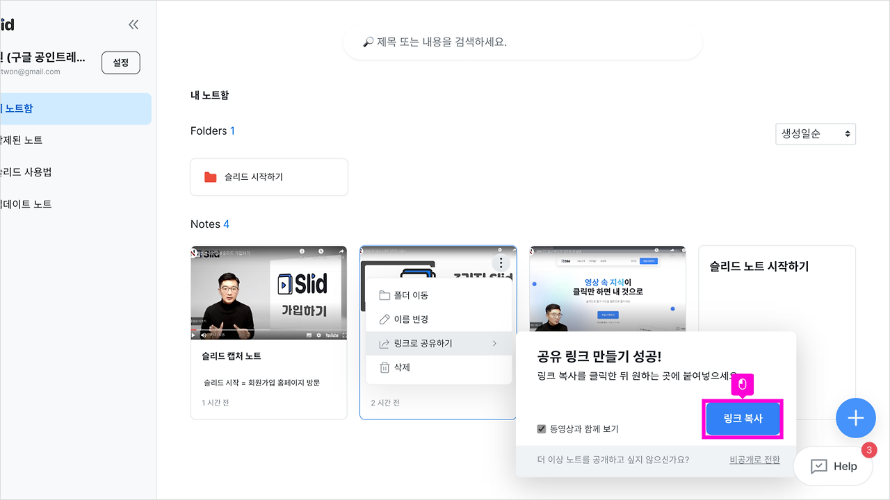The height and width of the screenshot is (500, 890).
Task: Collapse the sidebar with the double-chevron icon
Action: pyautogui.click(x=133, y=24)
